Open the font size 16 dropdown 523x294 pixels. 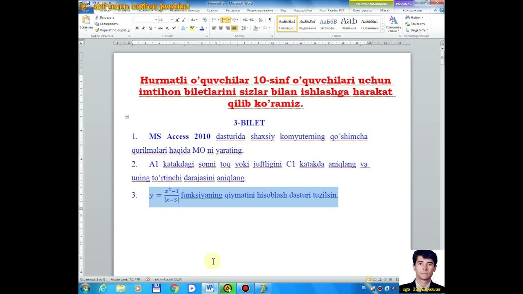coord(172,20)
